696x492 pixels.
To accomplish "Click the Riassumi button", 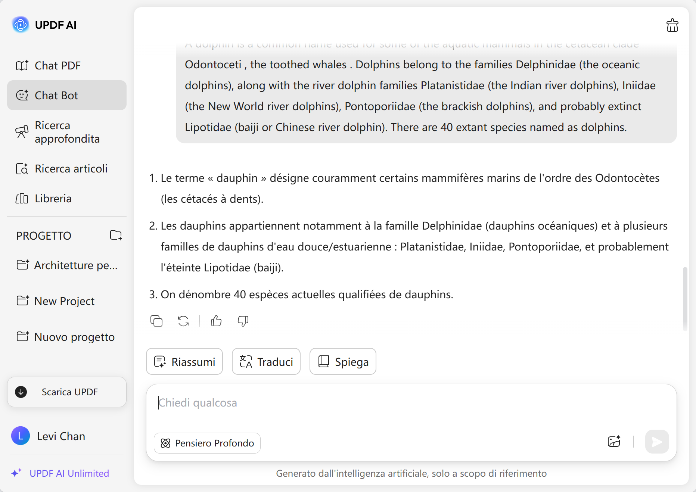I will pyautogui.click(x=184, y=361).
